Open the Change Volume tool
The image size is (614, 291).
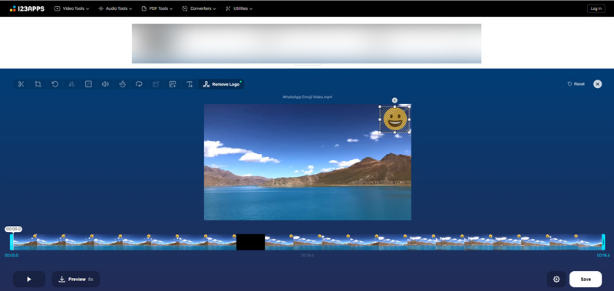point(105,84)
